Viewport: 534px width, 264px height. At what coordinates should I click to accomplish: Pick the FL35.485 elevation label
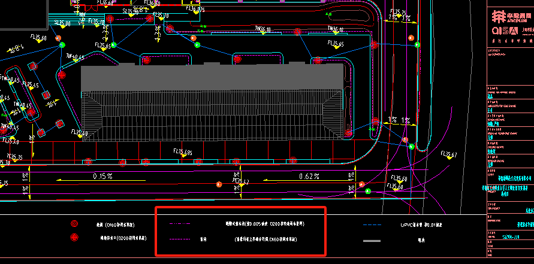click(x=183, y=151)
